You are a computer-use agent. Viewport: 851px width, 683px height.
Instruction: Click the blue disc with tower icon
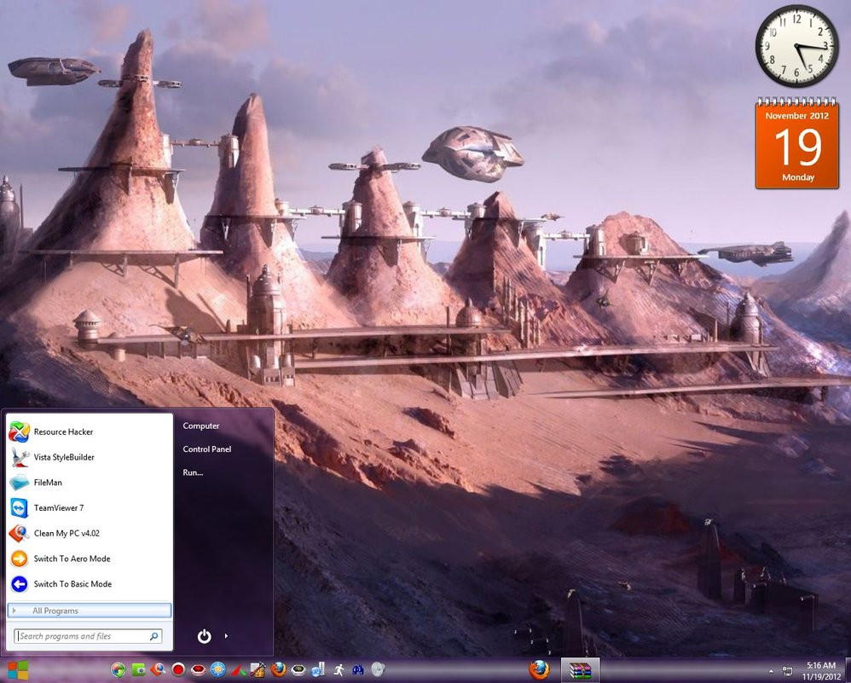[x=318, y=669]
